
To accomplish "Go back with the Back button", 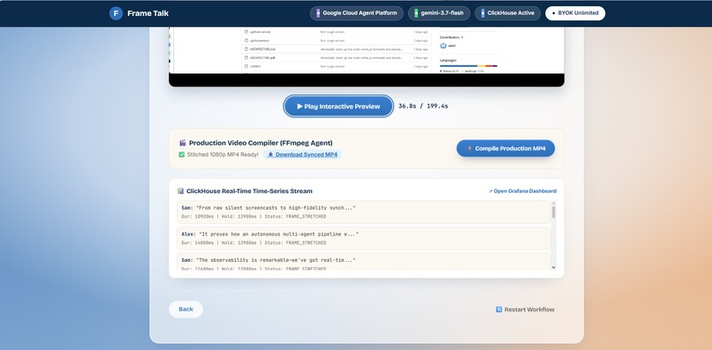I will [x=186, y=309].
